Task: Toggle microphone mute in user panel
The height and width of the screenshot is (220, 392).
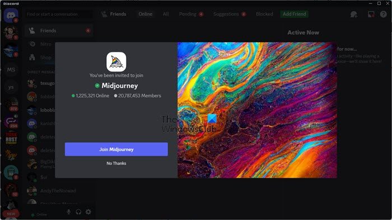Action: (x=69, y=212)
